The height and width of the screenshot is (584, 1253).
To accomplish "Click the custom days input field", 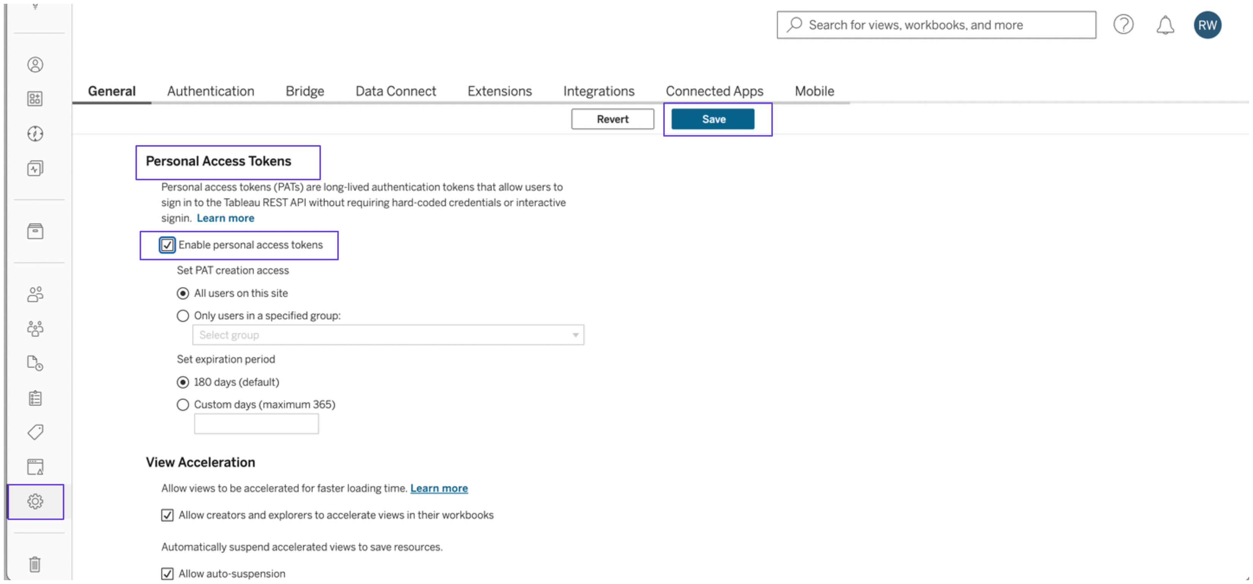I will (256, 423).
